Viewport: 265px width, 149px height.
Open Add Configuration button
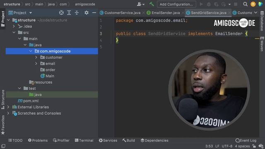pos(176,4)
